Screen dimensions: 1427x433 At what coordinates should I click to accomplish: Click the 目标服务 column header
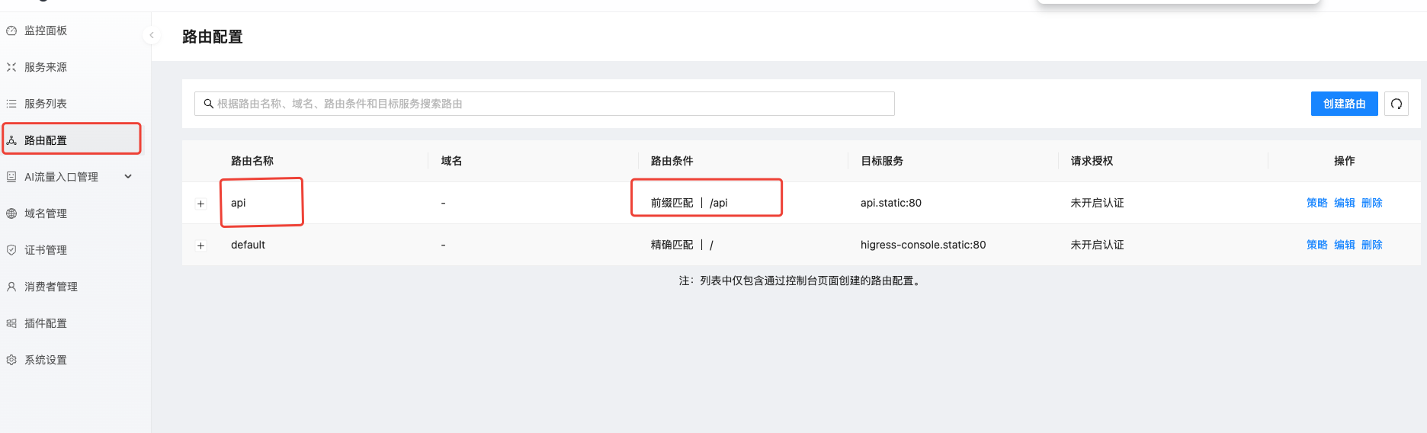coord(882,161)
